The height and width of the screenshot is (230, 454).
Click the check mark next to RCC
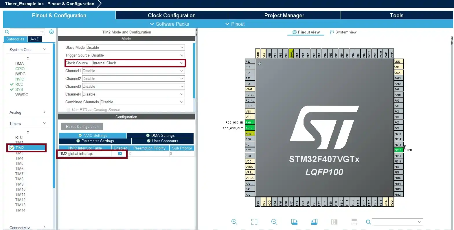click(12, 84)
